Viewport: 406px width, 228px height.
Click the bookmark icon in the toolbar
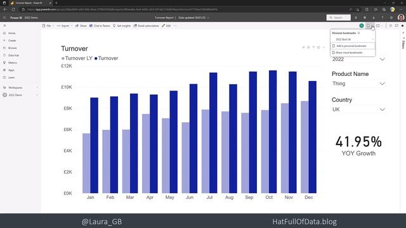click(368, 25)
